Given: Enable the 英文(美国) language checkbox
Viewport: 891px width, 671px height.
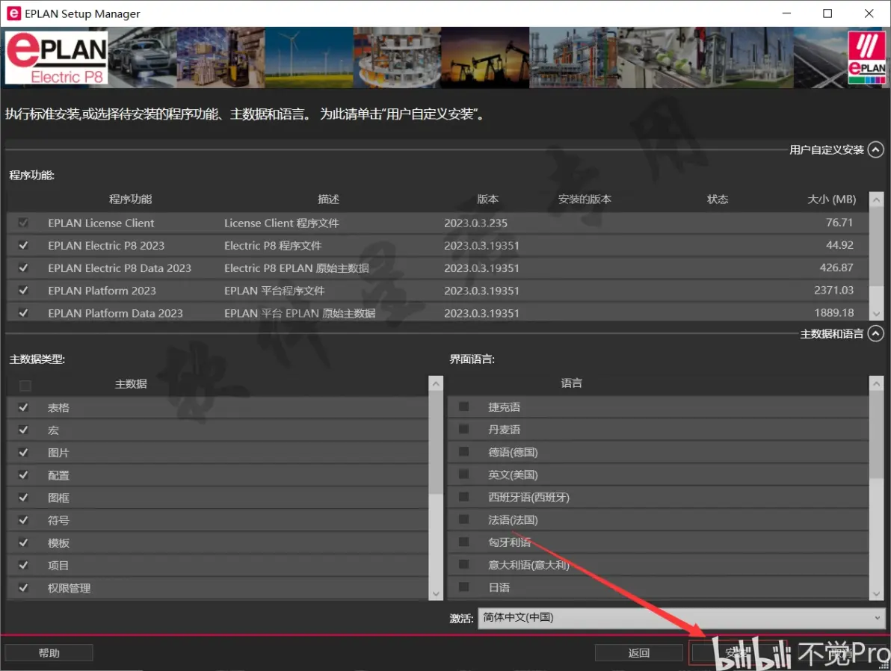Looking at the screenshot, I should pos(463,474).
